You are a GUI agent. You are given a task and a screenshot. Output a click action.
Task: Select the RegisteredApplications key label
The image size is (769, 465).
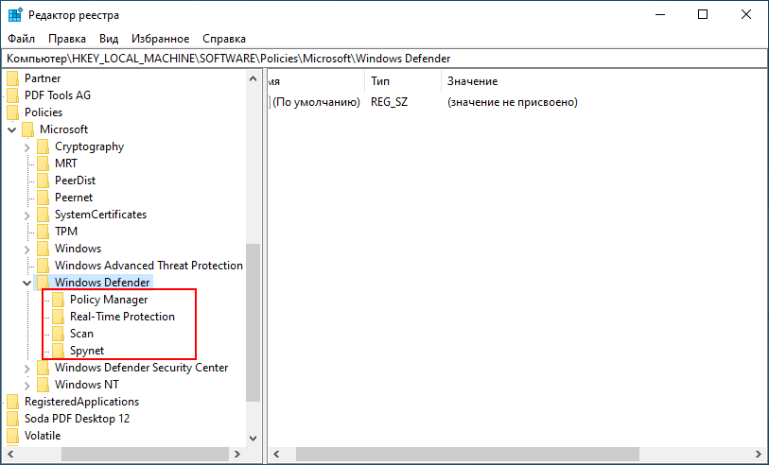(82, 403)
